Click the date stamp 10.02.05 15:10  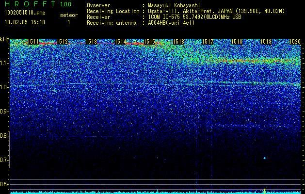point(25,22)
